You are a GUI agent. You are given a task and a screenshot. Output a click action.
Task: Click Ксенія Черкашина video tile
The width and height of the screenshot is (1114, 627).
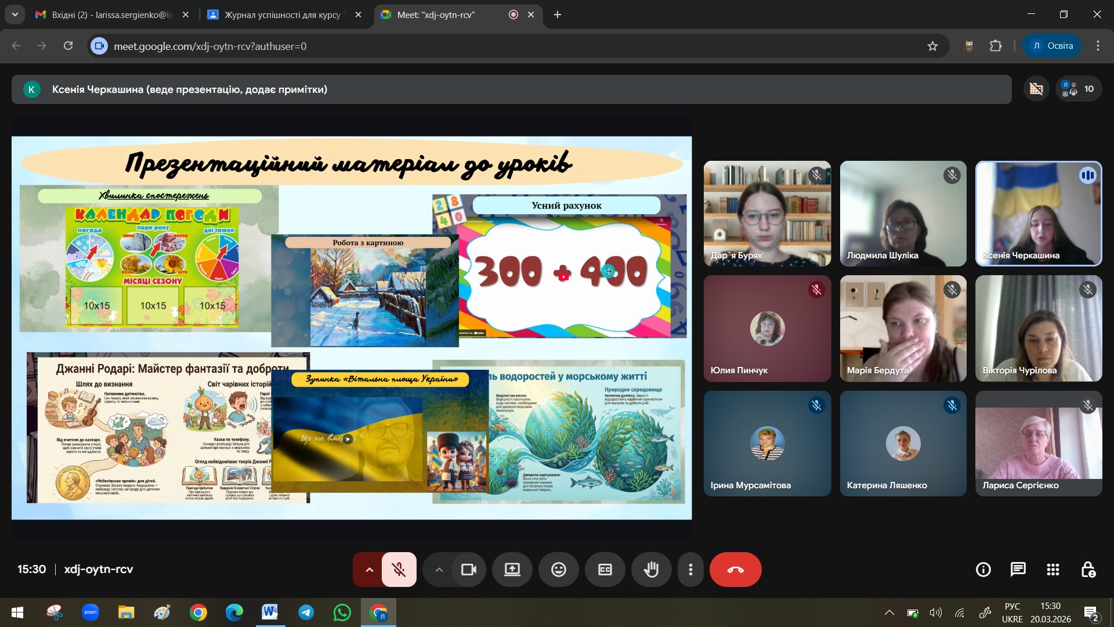coord(1038,214)
